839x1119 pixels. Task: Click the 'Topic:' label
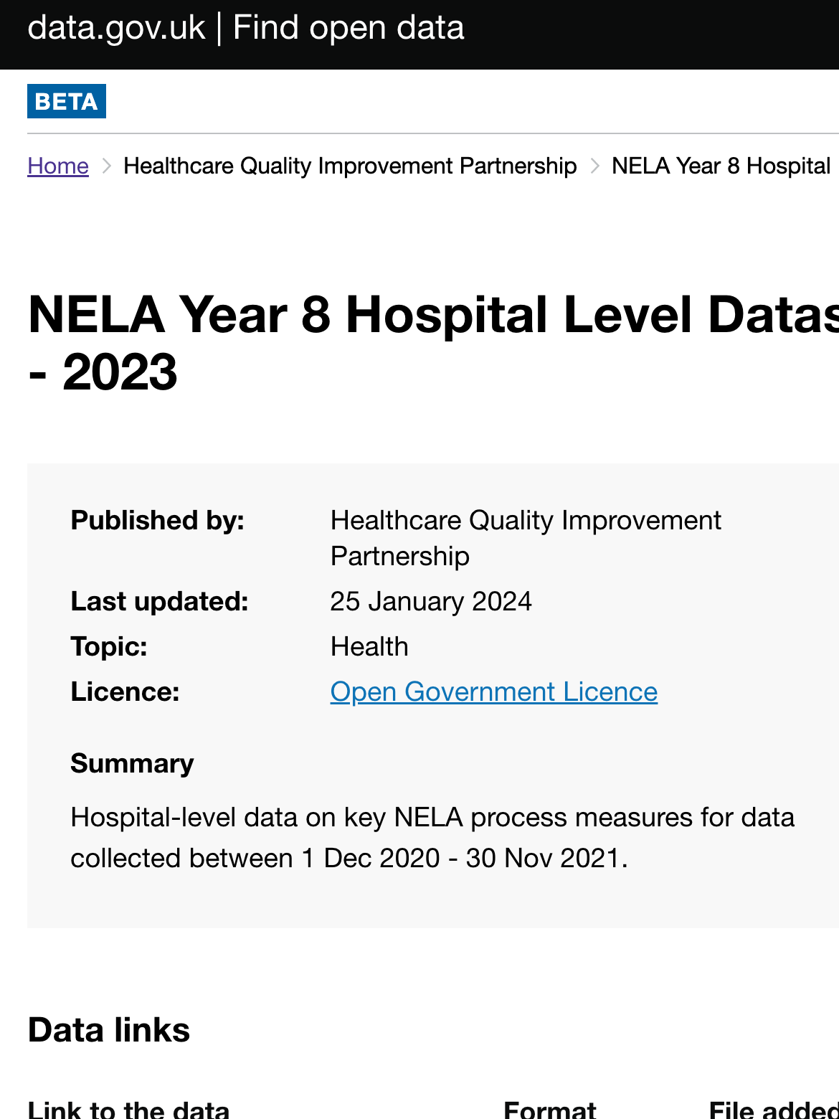pyautogui.click(x=109, y=646)
